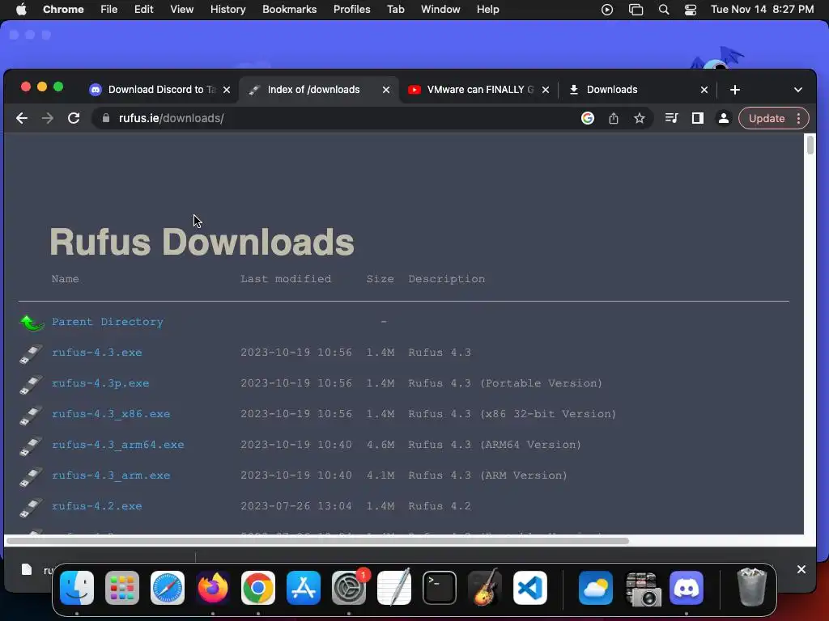This screenshot has height=621, width=829.
Task: Close the VMware YouTube tab
Action: [x=546, y=90]
